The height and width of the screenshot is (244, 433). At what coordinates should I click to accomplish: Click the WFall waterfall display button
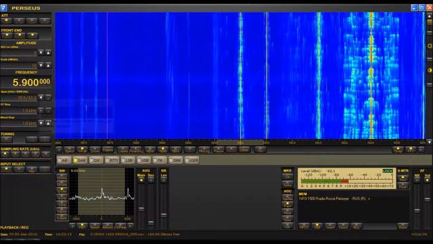click(82, 150)
